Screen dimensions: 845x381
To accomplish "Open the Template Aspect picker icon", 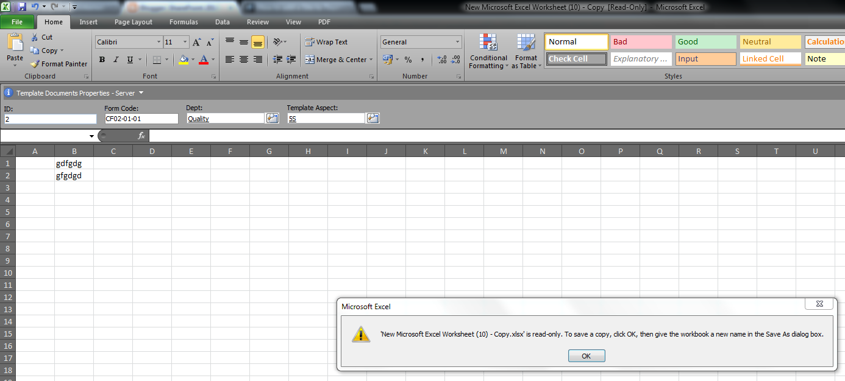I will click(373, 118).
